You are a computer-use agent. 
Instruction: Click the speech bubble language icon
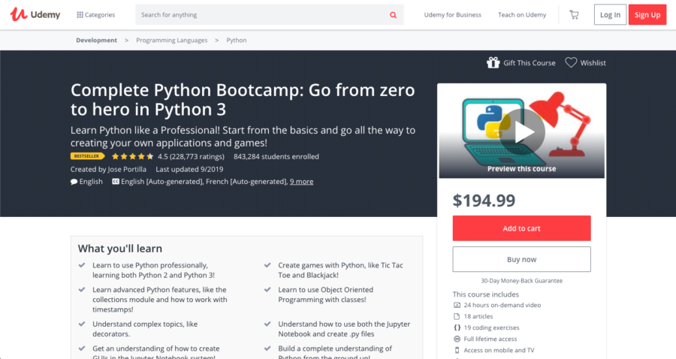click(x=74, y=182)
